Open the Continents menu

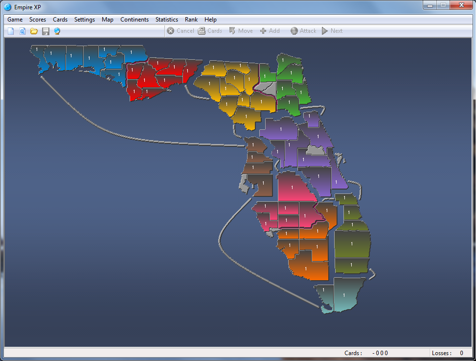pyautogui.click(x=135, y=20)
